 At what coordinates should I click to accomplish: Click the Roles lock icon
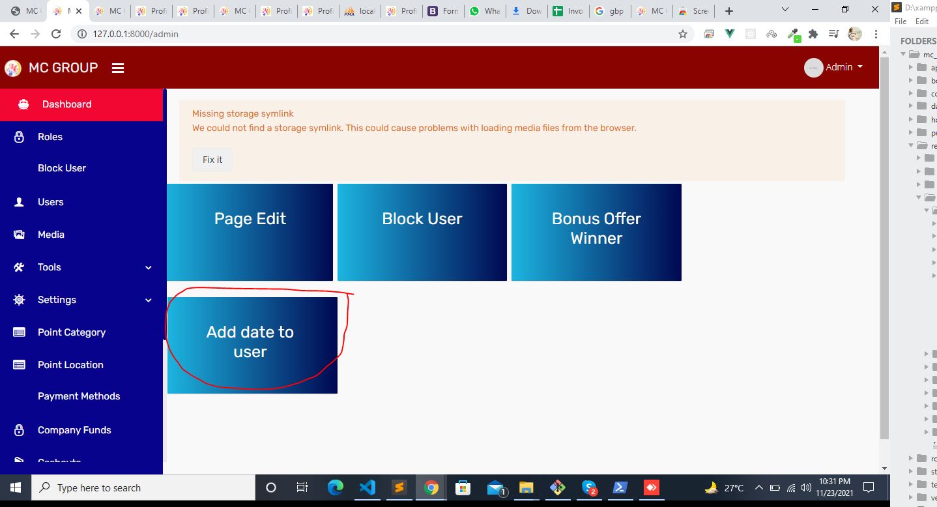coord(19,137)
